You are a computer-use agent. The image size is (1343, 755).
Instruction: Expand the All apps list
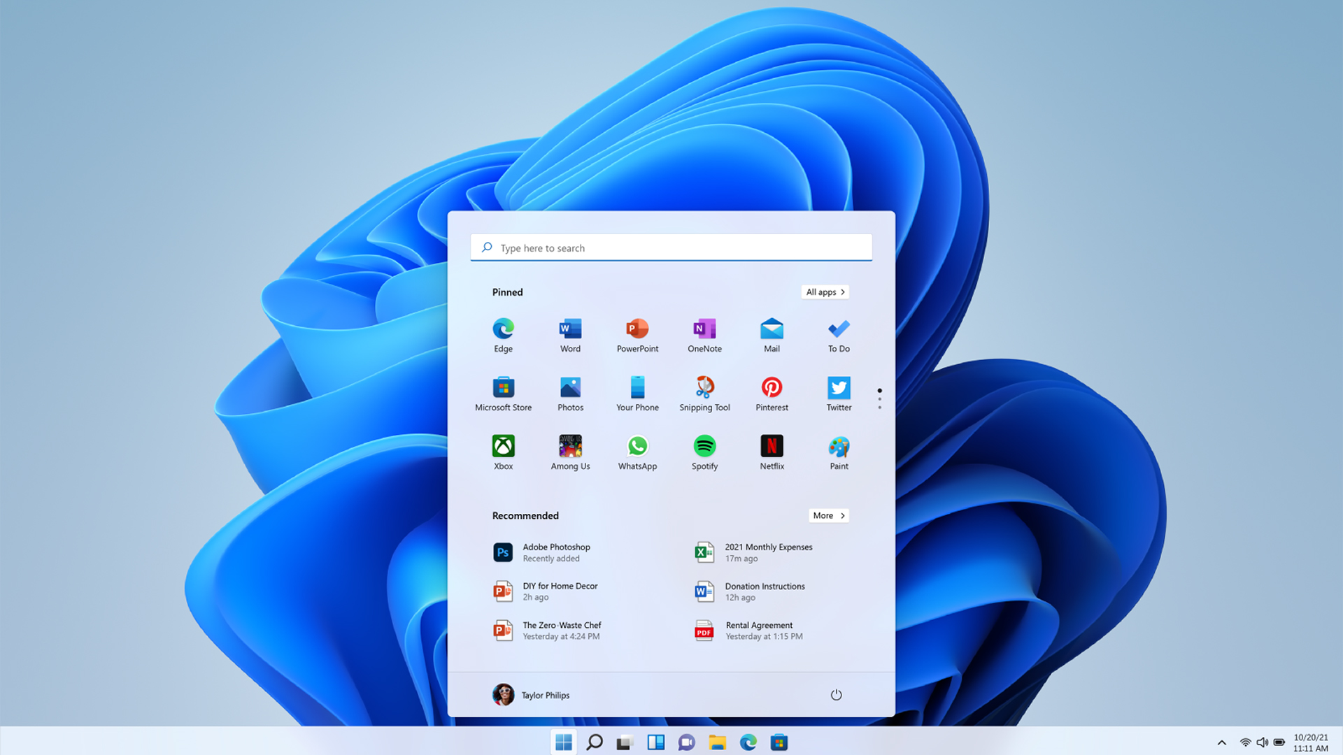click(824, 292)
